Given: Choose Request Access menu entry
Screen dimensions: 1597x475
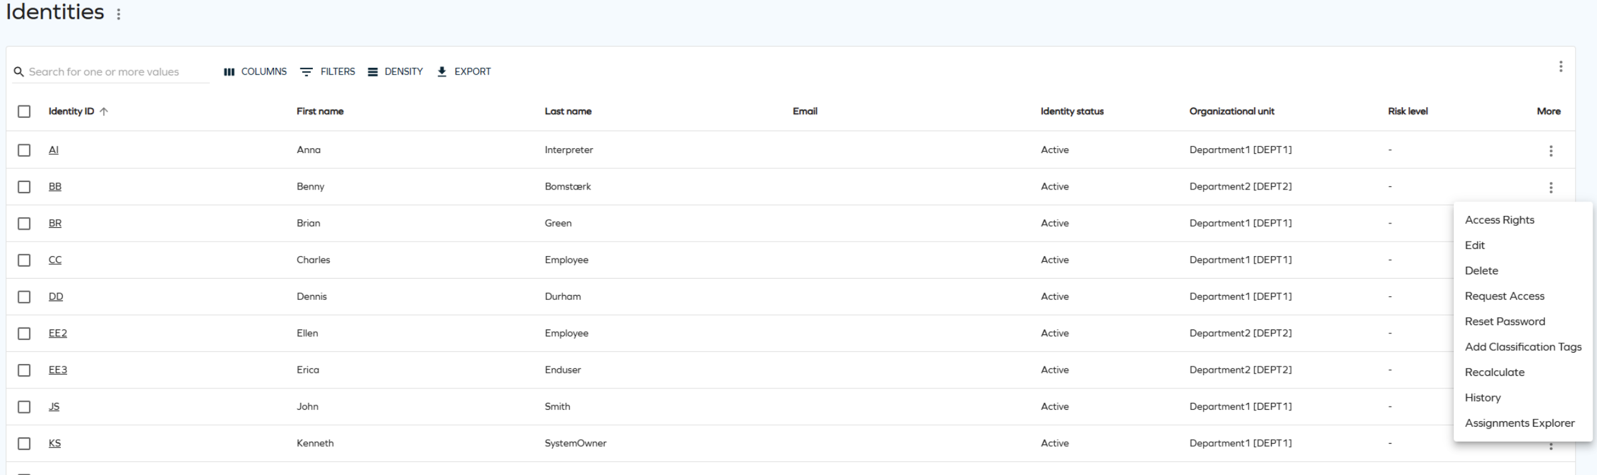Looking at the screenshot, I should [1522, 296].
